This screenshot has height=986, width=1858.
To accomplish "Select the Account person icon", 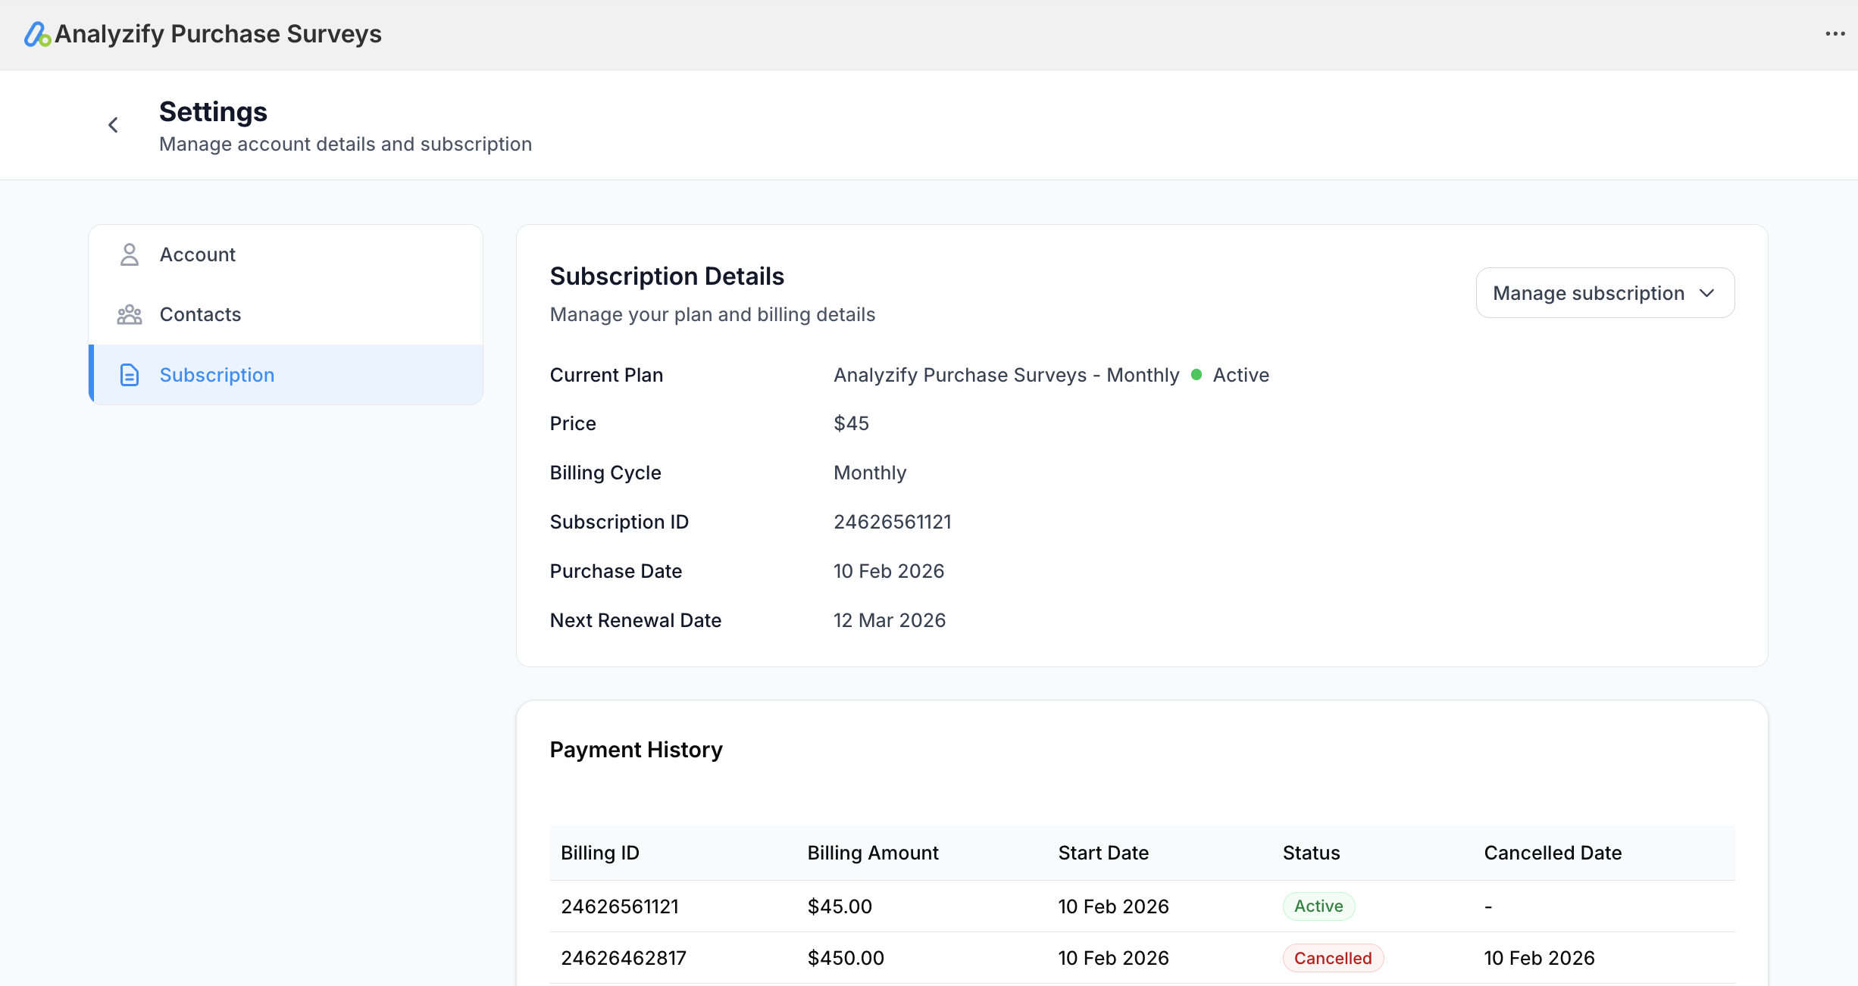I will point(129,254).
